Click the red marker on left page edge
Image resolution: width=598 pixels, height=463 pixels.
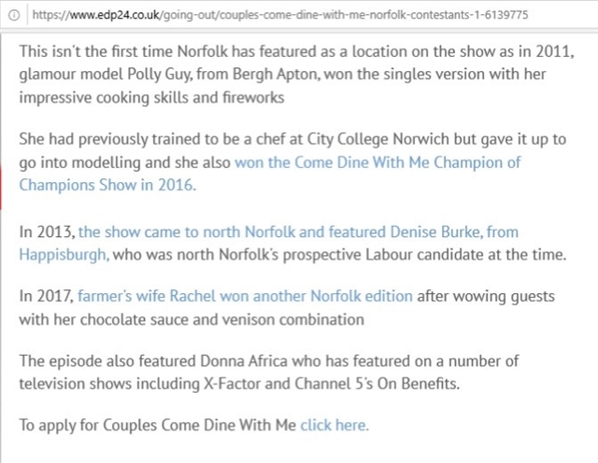tap(1, 188)
